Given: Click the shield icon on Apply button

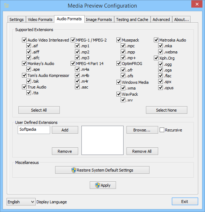Looking at the screenshot, I should 97,185.
